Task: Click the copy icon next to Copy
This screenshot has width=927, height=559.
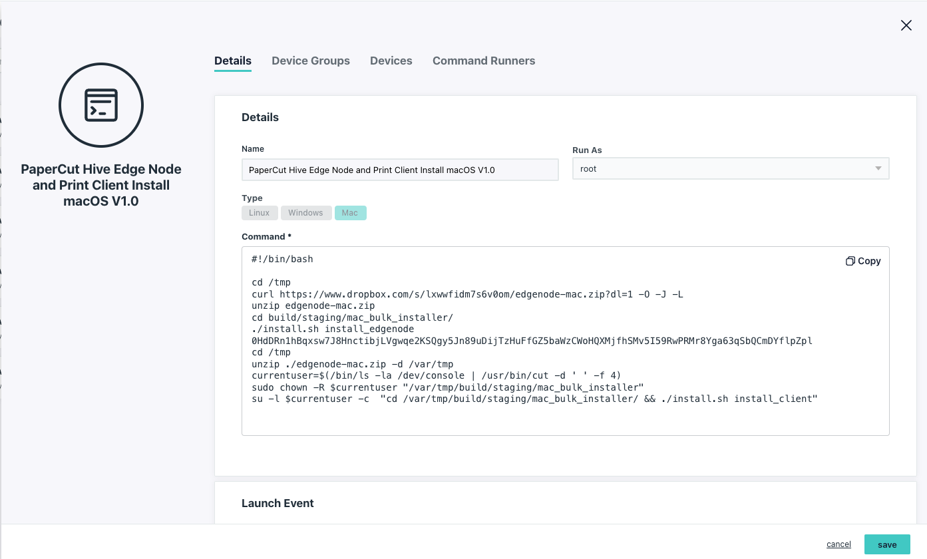Action: pos(850,261)
